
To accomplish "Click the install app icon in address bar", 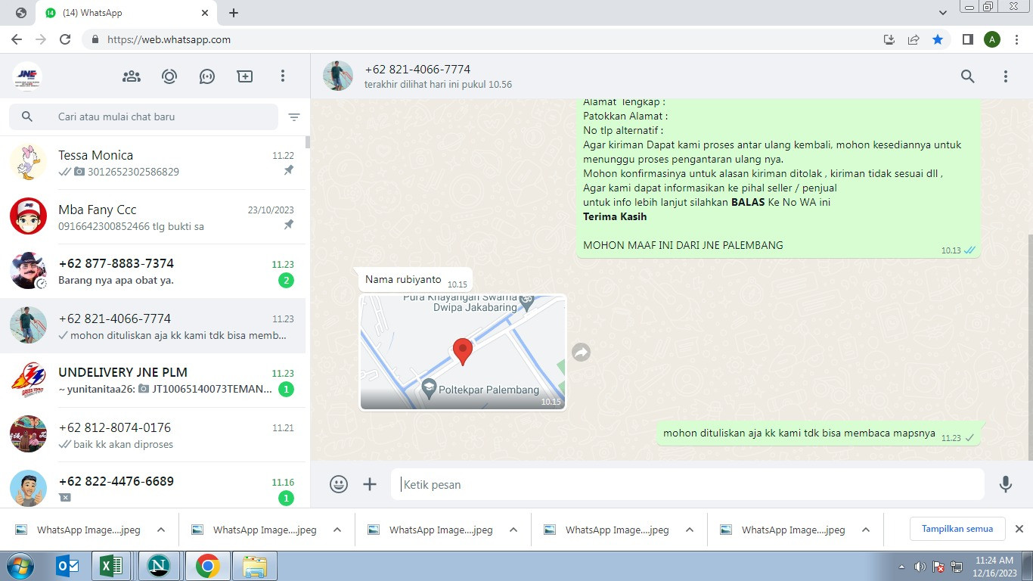I will pyautogui.click(x=889, y=39).
